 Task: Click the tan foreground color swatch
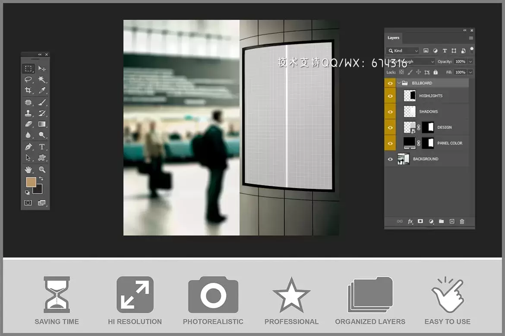(x=31, y=182)
